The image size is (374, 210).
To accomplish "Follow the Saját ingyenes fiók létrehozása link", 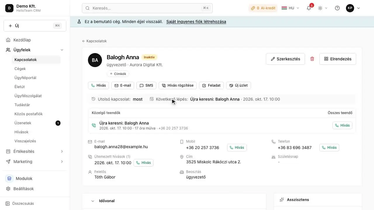I will click(196, 22).
